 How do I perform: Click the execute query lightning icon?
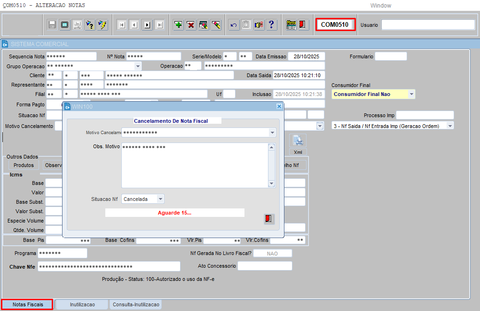tap(102, 25)
